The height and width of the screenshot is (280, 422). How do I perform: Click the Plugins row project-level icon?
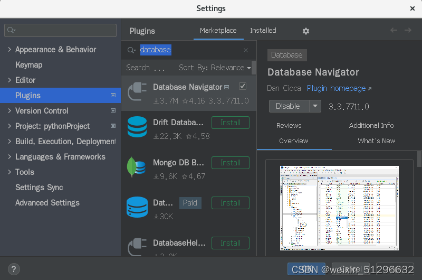click(x=113, y=95)
